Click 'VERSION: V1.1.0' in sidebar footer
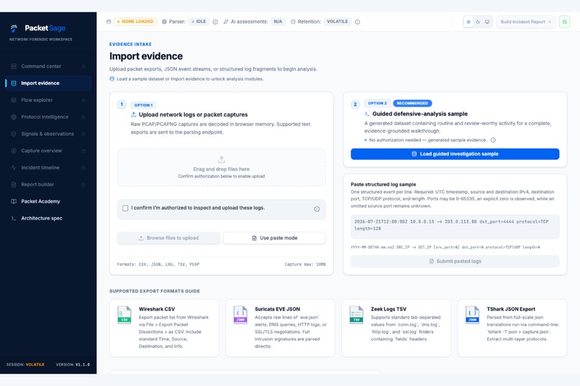The height and width of the screenshot is (386, 580). click(x=73, y=364)
